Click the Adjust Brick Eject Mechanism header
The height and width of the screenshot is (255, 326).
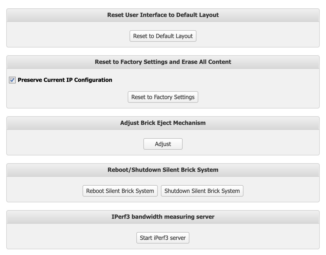pyautogui.click(x=163, y=123)
